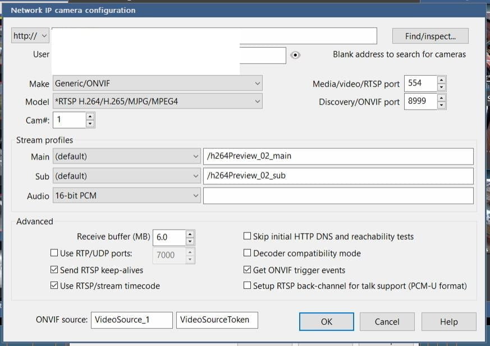Click the Main stream path field

pos(338,156)
